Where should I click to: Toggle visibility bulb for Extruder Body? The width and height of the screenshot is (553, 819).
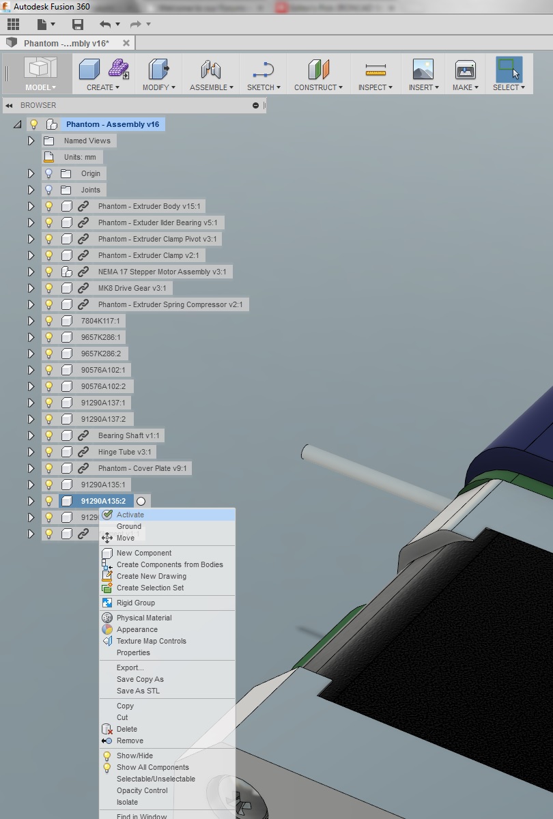click(48, 206)
